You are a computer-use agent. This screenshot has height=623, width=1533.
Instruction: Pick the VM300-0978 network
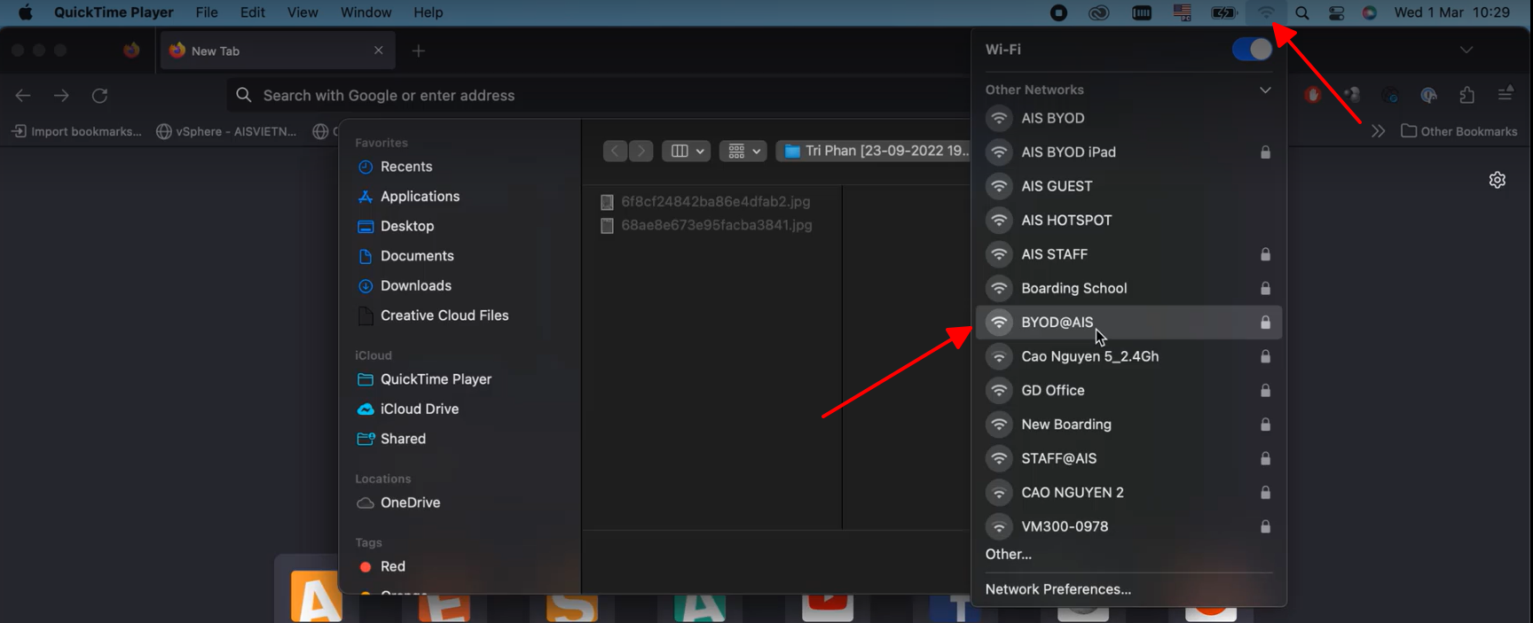1128,526
